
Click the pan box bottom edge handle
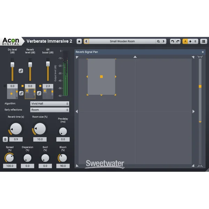pos(101,95)
